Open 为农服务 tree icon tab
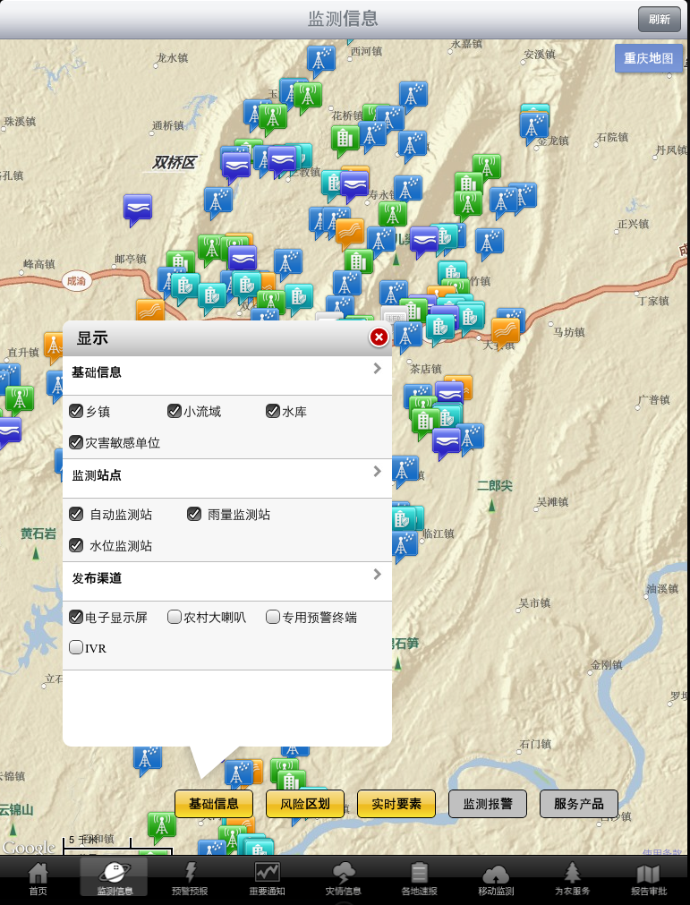 click(x=572, y=879)
